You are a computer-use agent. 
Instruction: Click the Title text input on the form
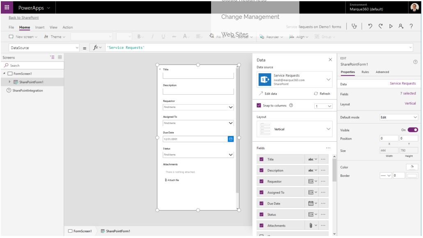pos(198,76)
